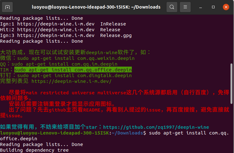
Task: Click the terminal vertical scrollbar
Action: 231,84
